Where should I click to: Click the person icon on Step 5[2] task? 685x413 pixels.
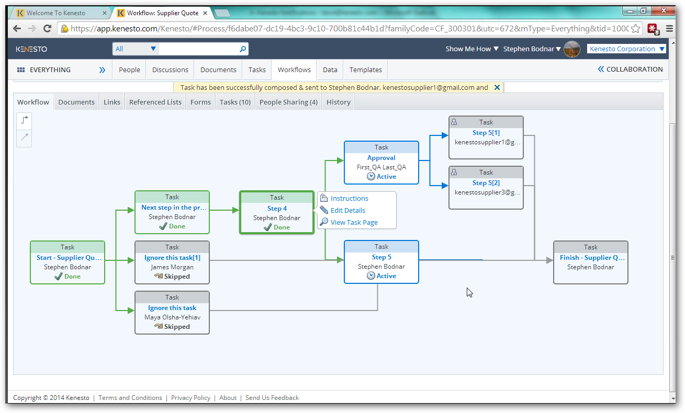(x=454, y=172)
